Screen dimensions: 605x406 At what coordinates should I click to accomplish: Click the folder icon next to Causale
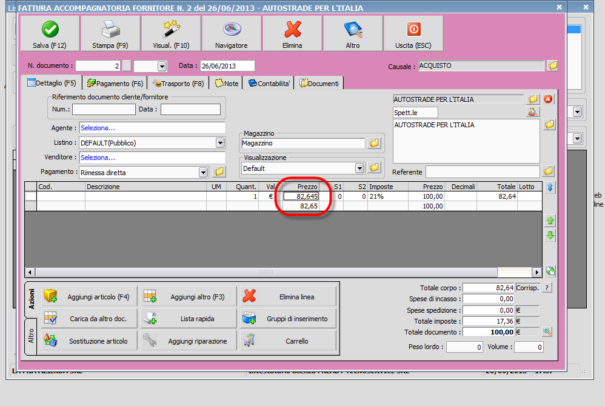552,65
